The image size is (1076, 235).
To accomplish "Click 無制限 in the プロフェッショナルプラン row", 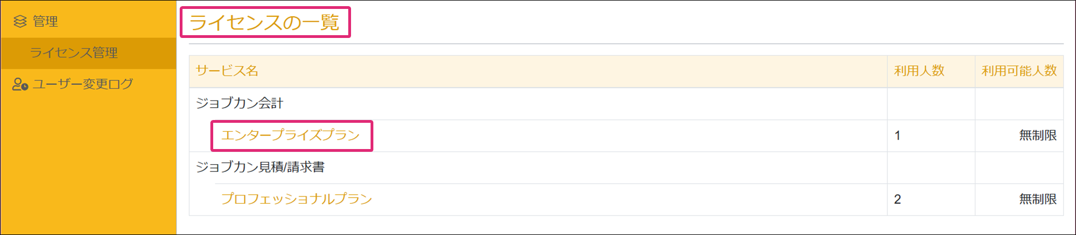I will pyautogui.click(x=1037, y=200).
